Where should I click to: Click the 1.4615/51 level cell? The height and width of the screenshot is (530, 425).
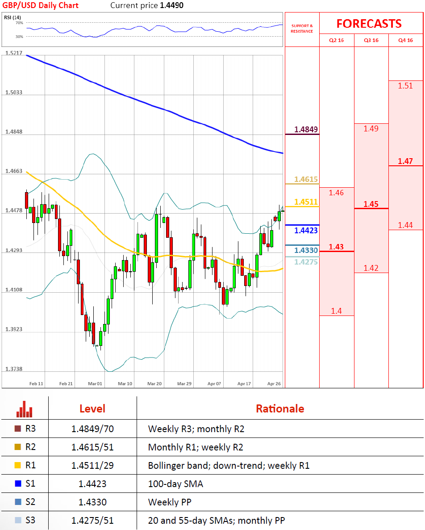(92, 447)
